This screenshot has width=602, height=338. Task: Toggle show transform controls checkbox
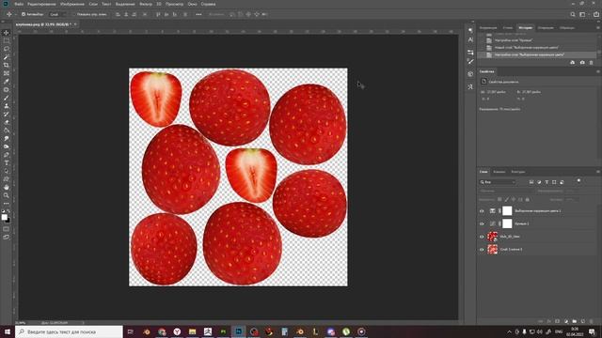pyautogui.click(x=73, y=14)
